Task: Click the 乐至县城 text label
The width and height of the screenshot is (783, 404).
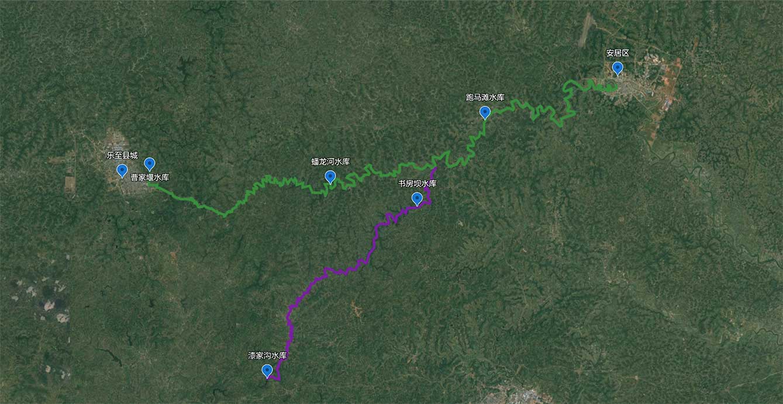Action: click(122, 156)
